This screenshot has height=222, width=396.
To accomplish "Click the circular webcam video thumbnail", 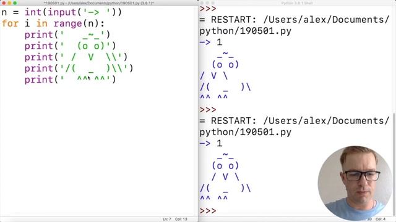I will coord(355,183).
